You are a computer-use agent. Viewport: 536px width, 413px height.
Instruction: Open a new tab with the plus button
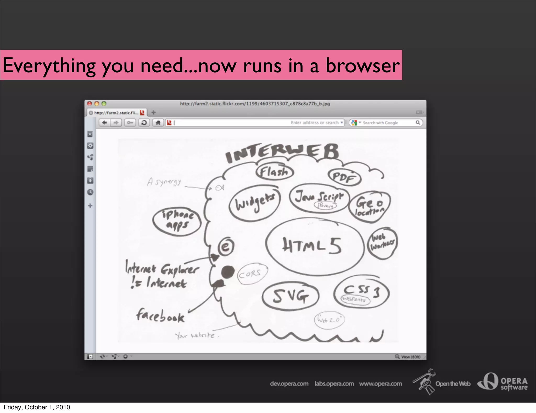point(154,112)
